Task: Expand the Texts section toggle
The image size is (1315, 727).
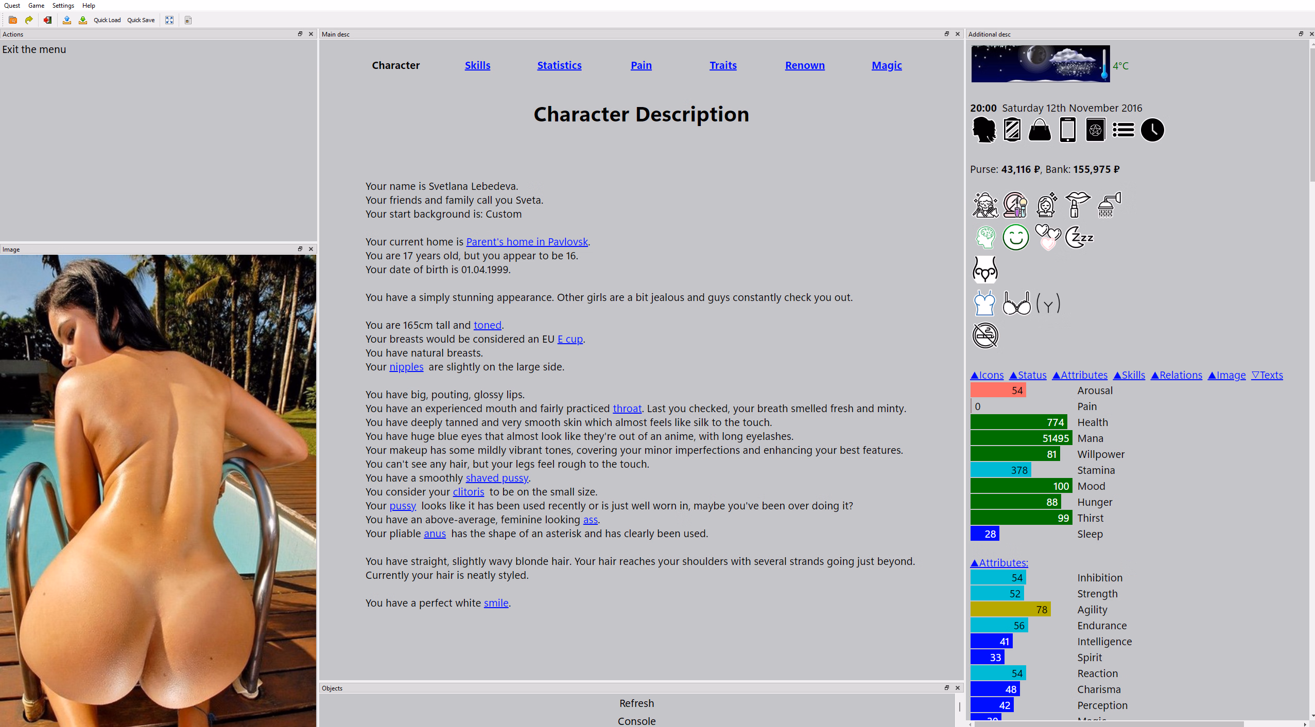Action: click(1267, 375)
